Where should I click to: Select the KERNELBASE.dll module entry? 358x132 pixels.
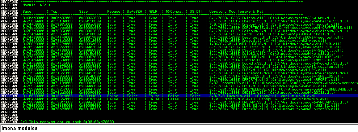coord(179,89)
